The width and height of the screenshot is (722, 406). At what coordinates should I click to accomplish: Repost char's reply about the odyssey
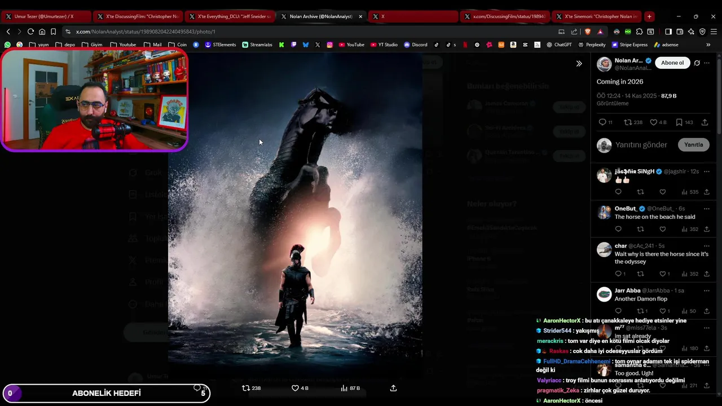[640, 274]
